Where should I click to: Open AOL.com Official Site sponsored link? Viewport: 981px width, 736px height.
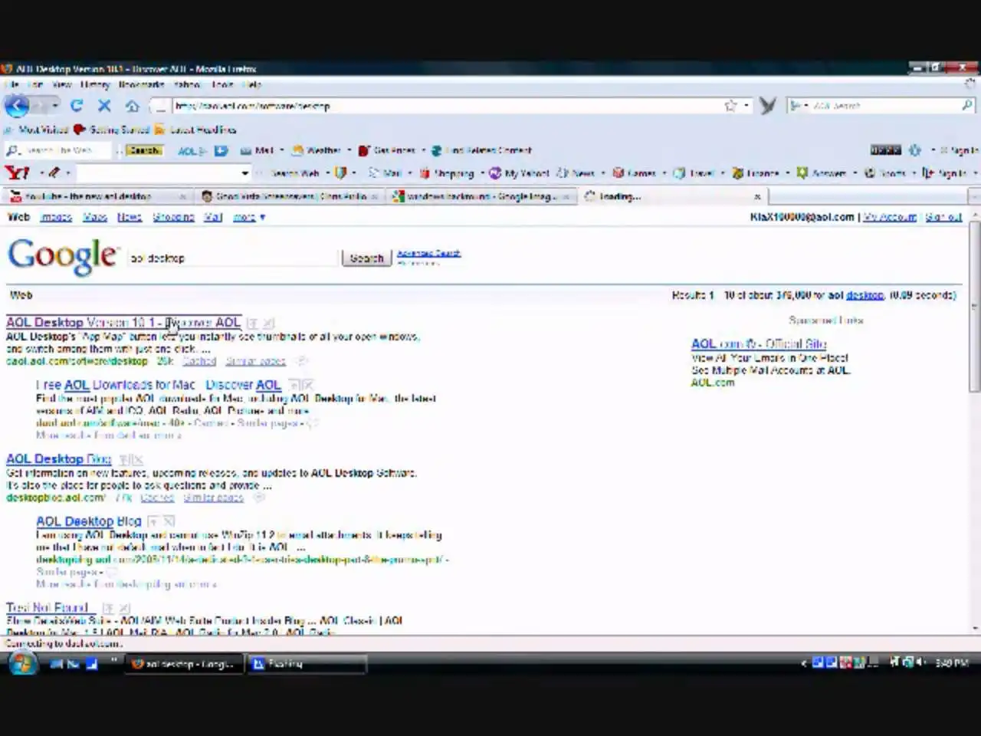(759, 344)
